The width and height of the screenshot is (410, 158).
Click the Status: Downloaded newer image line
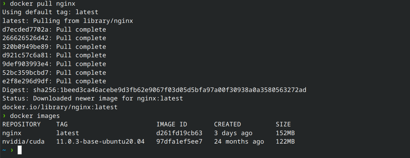[x=93, y=98]
